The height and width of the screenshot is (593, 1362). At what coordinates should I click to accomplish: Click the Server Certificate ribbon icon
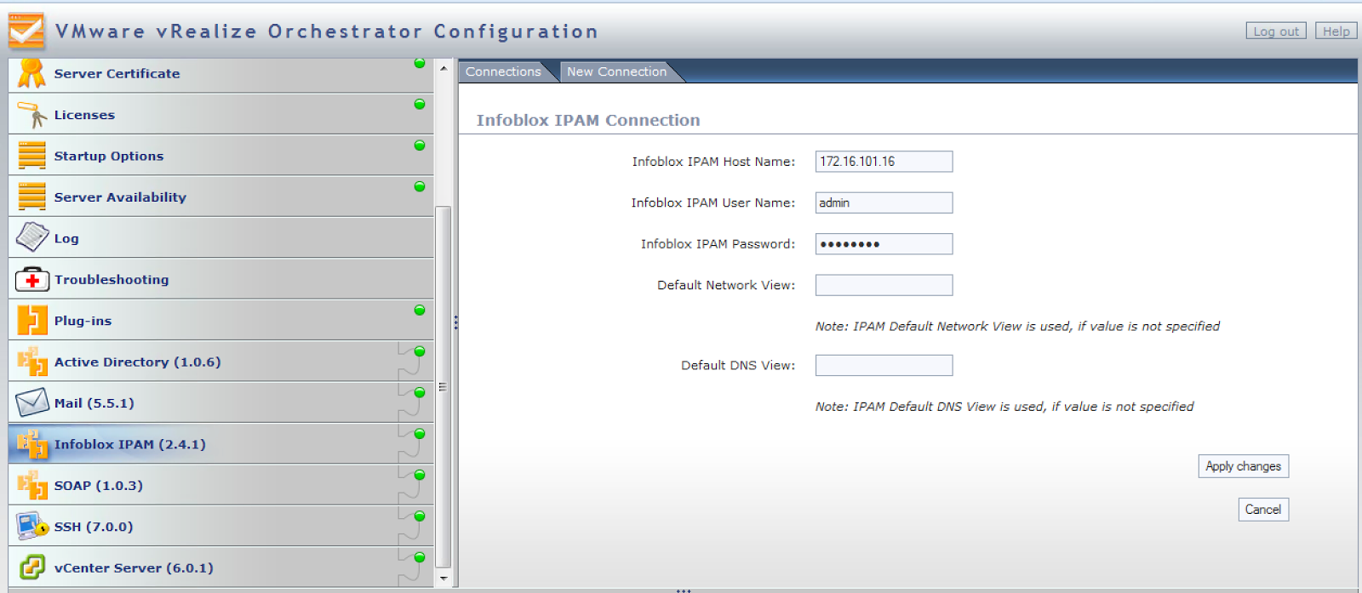click(31, 73)
